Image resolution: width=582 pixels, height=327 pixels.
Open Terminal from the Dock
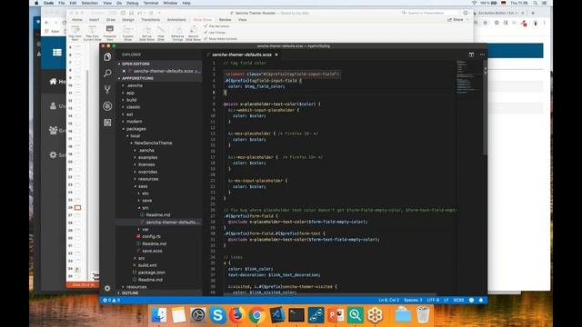click(296, 315)
